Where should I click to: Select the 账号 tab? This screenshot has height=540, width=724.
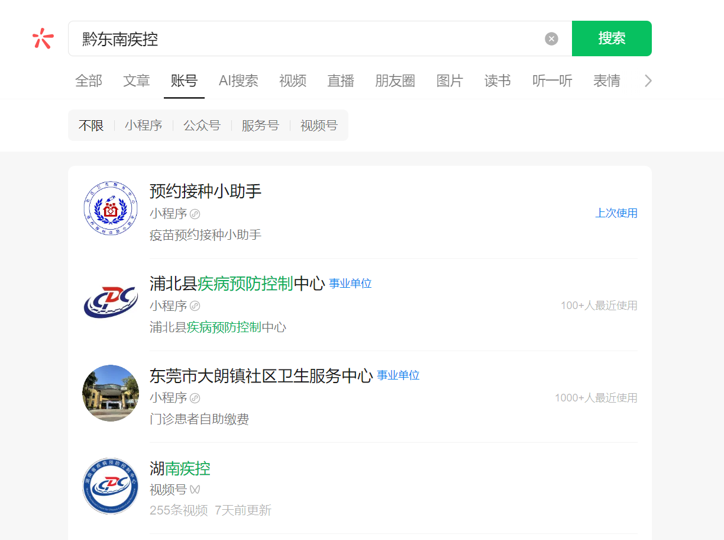[x=184, y=81]
